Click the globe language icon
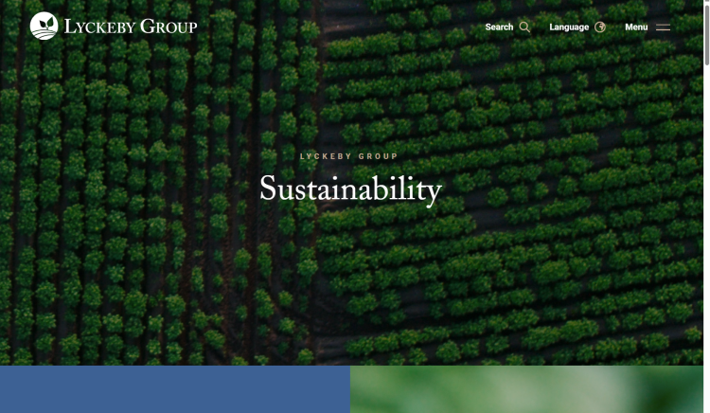 pyautogui.click(x=600, y=27)
